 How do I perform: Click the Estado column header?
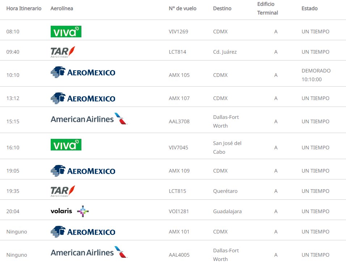(309, 8)
